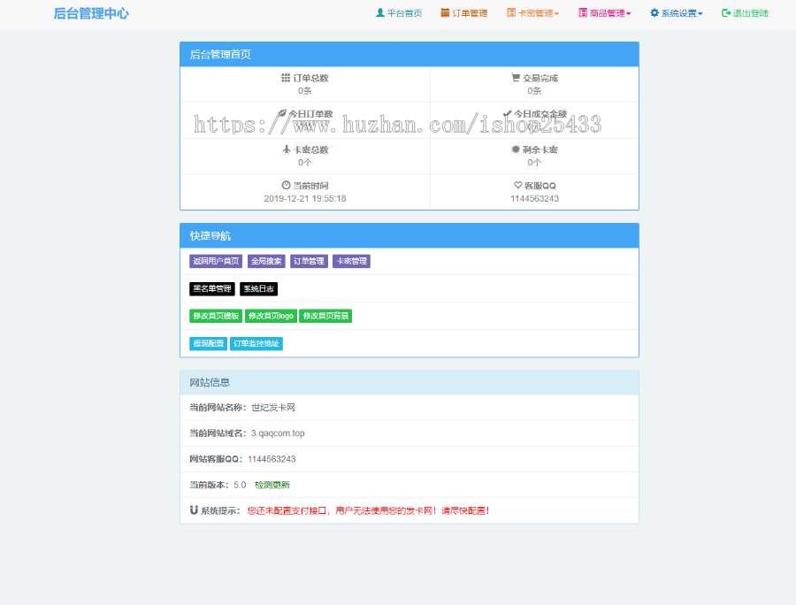Click the green 修改首页背景 button
The image size is (796, 605).
pos(325,316)
